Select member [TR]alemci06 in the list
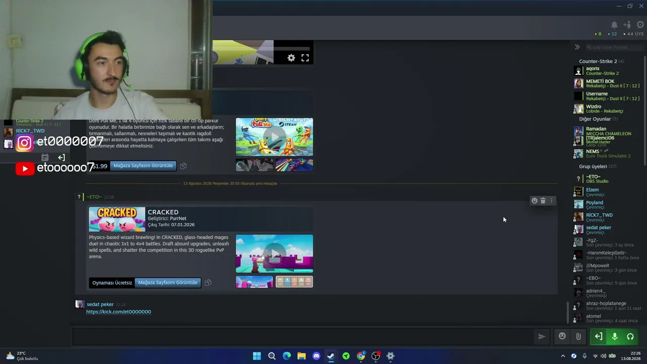Image resolution: width=647 pixels, height=364 pixels. pyautogui.click(x=609, y=140)
